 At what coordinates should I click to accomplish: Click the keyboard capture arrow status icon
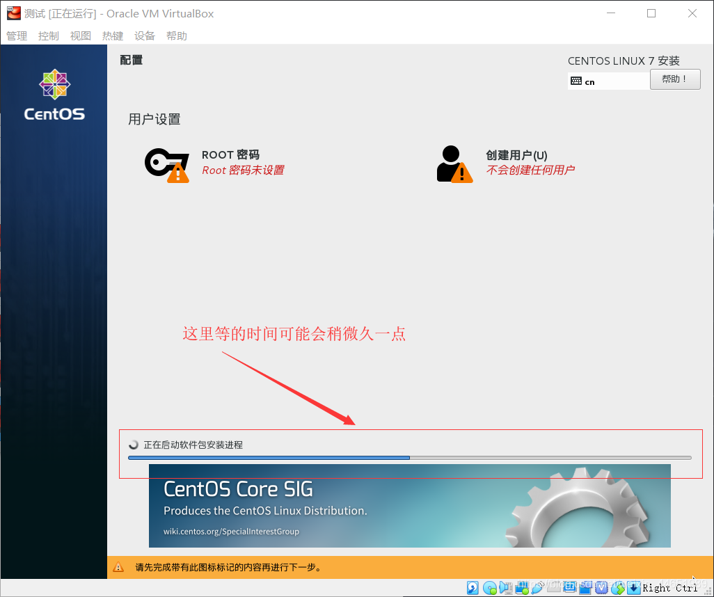click(634, 588)
